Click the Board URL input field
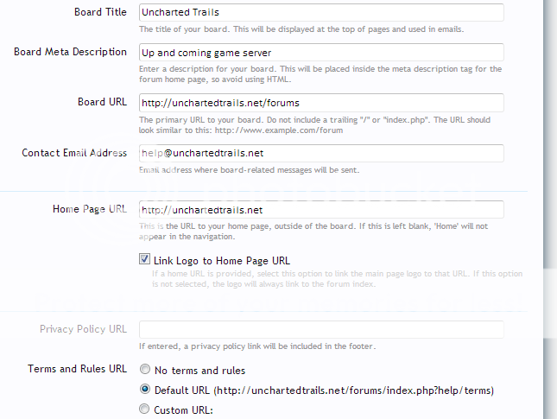 coord(321,103)
